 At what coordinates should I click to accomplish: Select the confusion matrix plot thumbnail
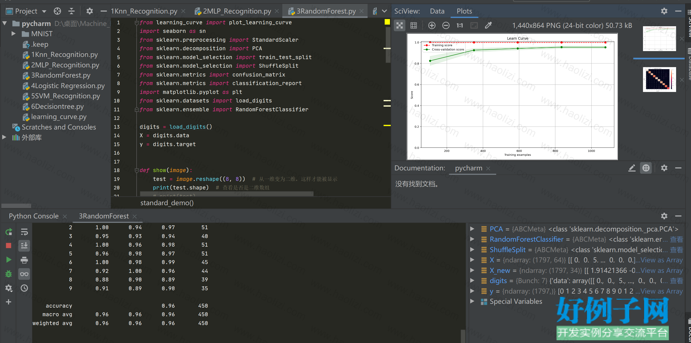(x=659, y=80)
